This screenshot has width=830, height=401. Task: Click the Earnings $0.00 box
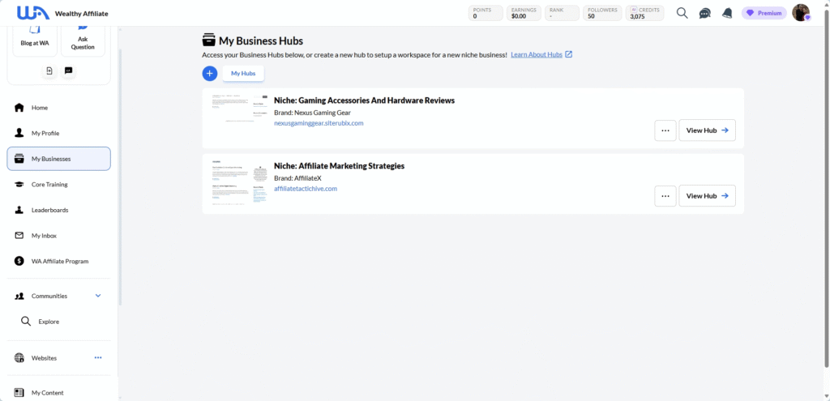(x=524, y=13)
